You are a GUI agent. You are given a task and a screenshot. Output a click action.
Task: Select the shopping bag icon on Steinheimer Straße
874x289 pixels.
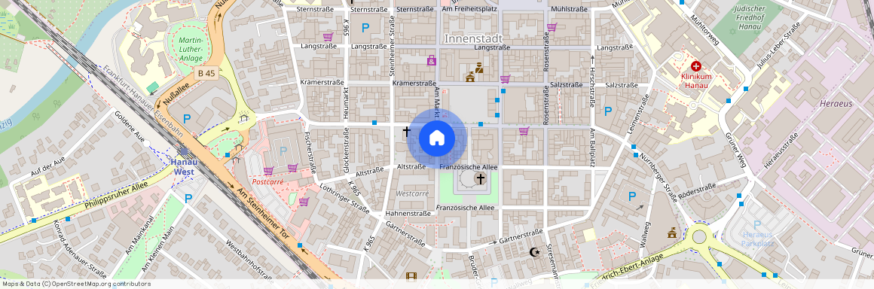click(431, 60)
